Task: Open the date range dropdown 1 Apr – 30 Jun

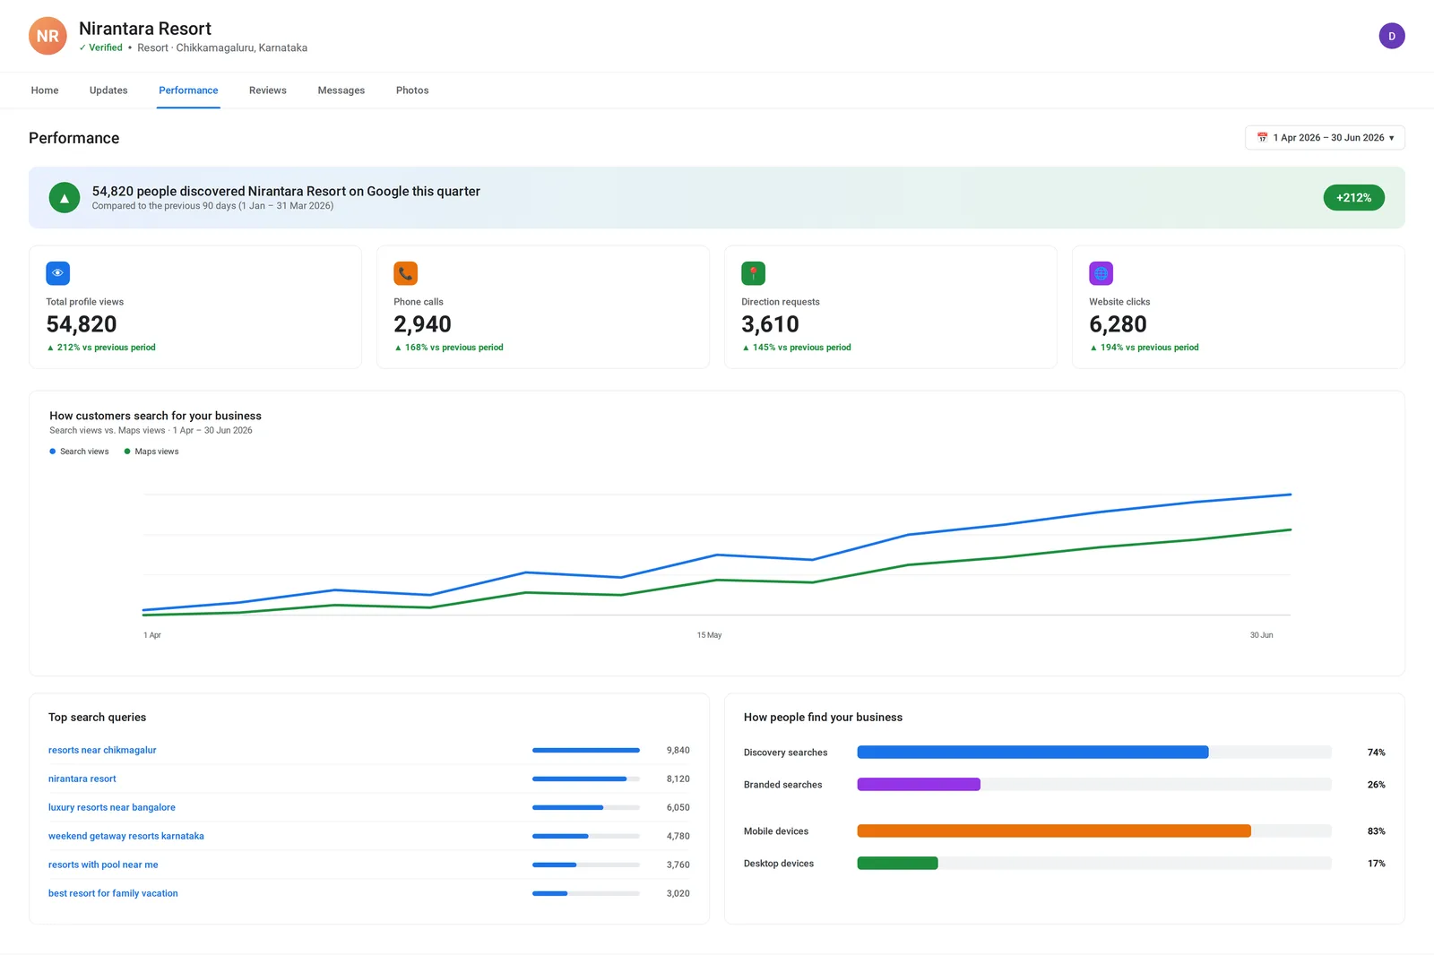Action: (1325, 138)
